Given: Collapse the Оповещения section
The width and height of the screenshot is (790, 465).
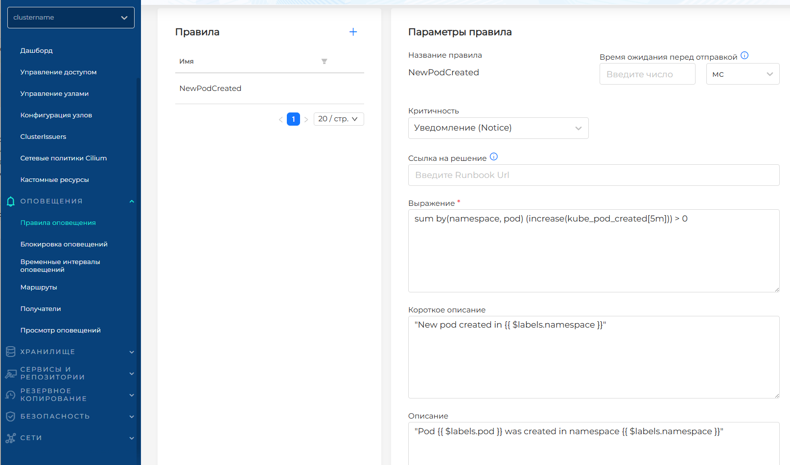Looking at the screenshot, I should pyautogui.click(x=132, y=201).
